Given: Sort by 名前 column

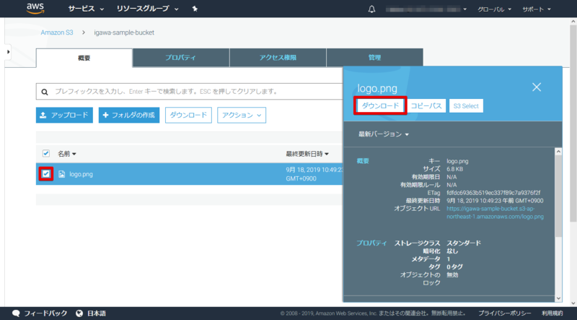Looking at the screenshot, I should [x=66, y=154].
